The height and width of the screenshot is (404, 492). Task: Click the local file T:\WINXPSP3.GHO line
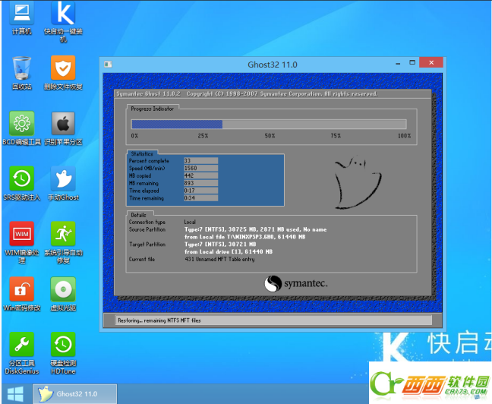tap(244, 237)
